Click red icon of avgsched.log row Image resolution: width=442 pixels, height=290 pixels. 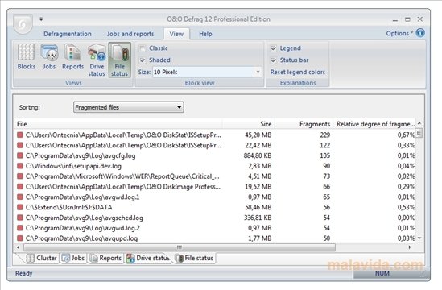point(20,217)
